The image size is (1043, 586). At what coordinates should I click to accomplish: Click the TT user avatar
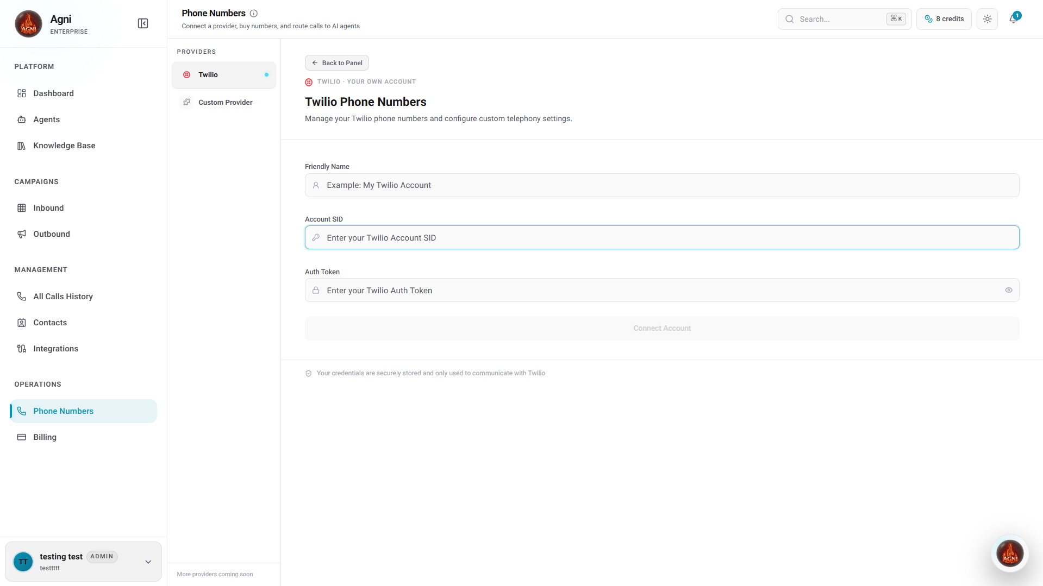click(23, 562)
